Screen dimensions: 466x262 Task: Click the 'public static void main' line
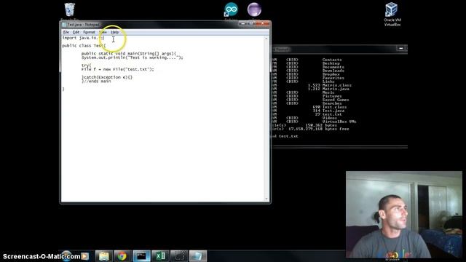coord(129,53)
